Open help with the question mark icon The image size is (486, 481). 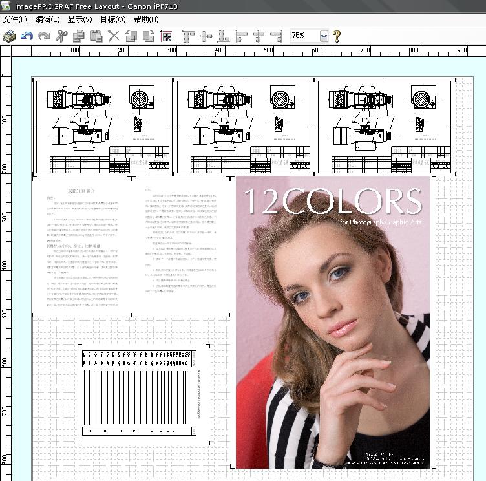click(337, 36)
